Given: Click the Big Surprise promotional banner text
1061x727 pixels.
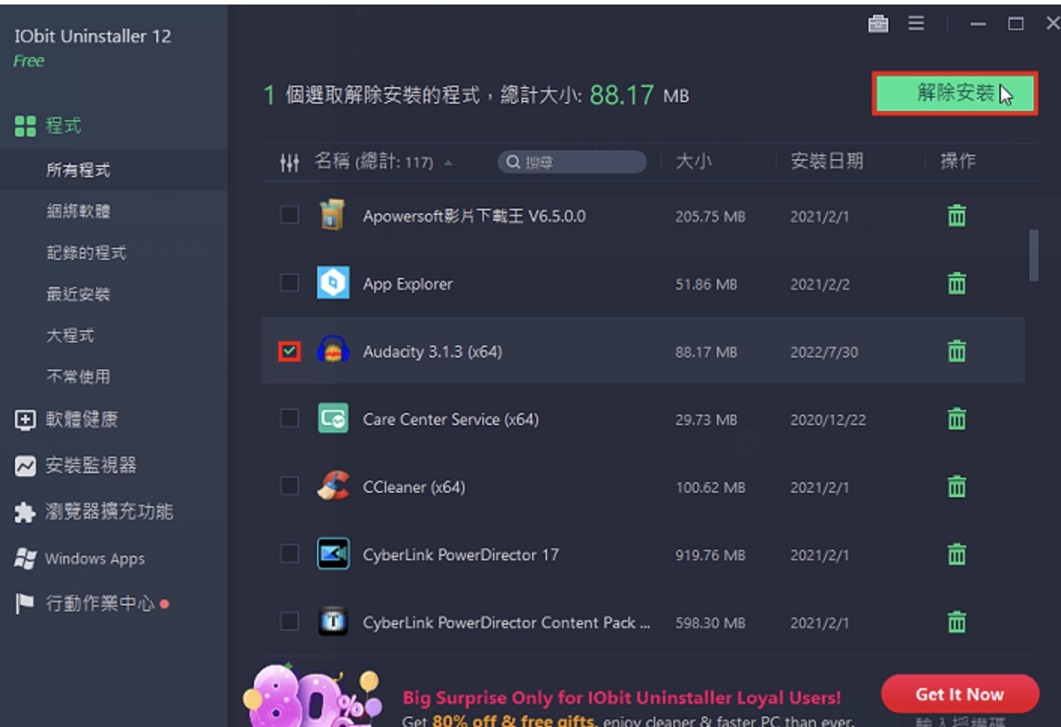Looking at the screenshot, I should (x=621, y=698).
